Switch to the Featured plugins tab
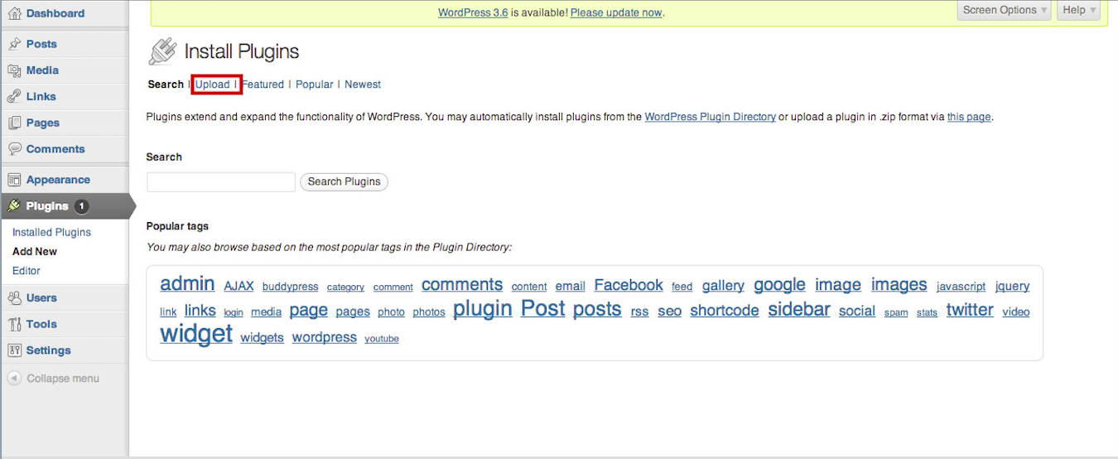Screen dimensions: 1118x459 coord(263,85)
